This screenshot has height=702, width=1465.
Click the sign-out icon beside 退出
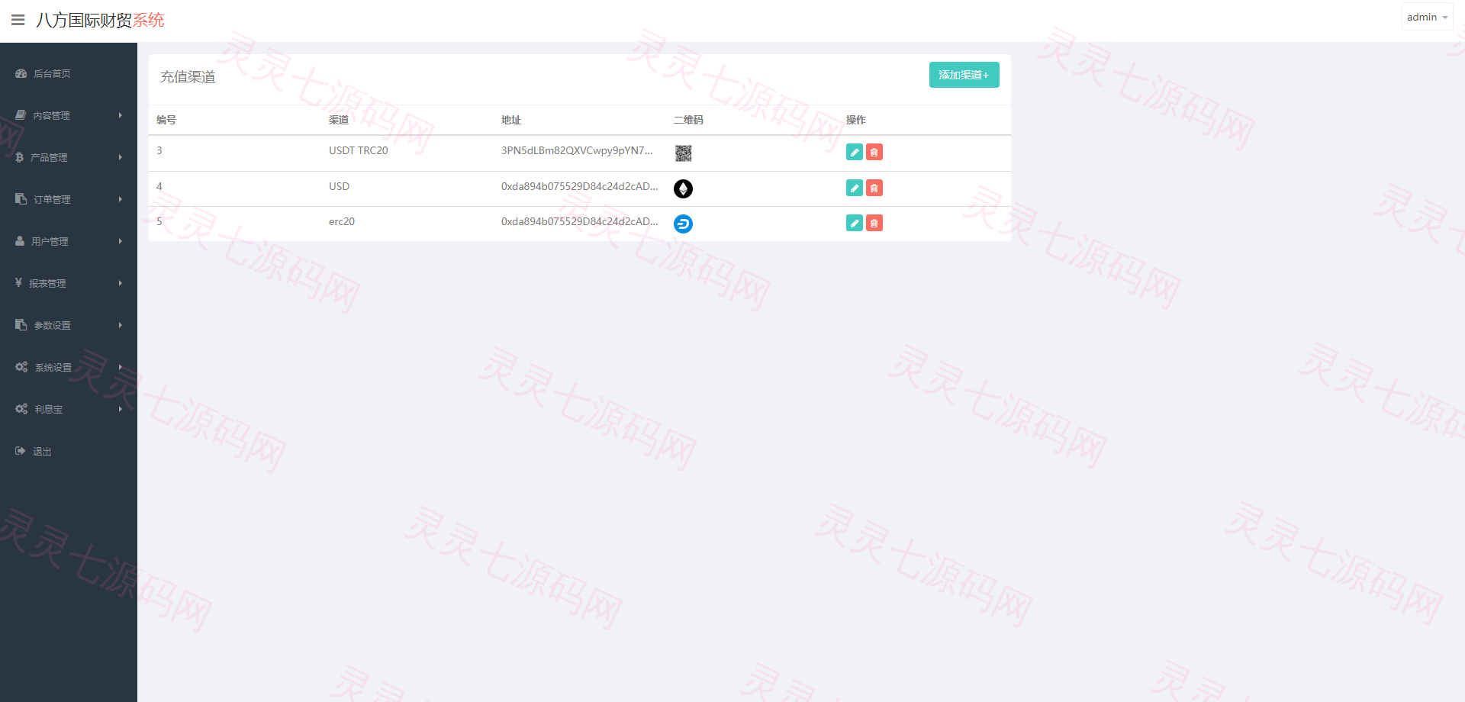click(21, 451)
